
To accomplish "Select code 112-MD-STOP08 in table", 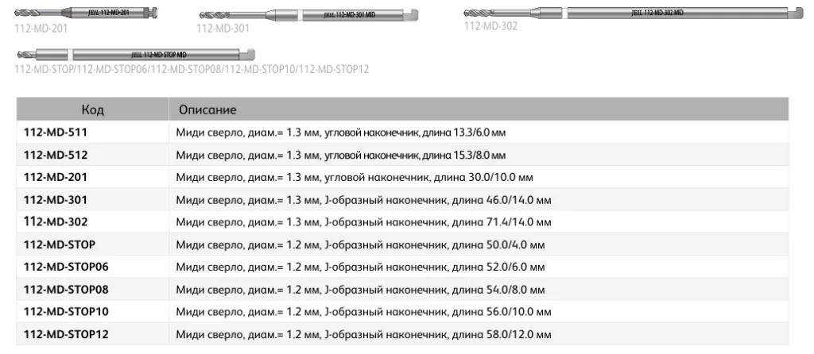I will pos(66,290).
